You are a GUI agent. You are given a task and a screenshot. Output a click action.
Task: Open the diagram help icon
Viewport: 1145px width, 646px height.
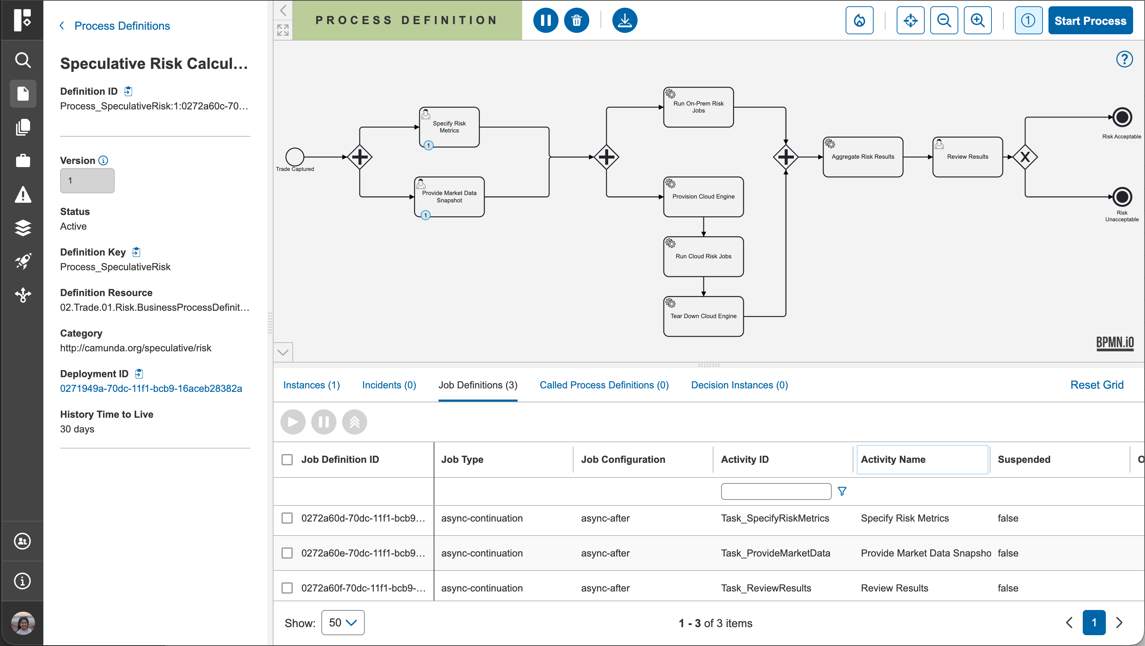(x=1124, y=59)
